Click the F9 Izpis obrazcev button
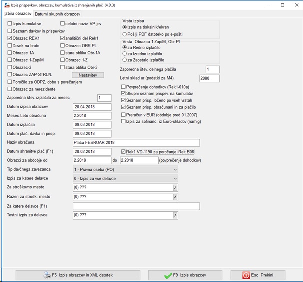 [185, 275]
